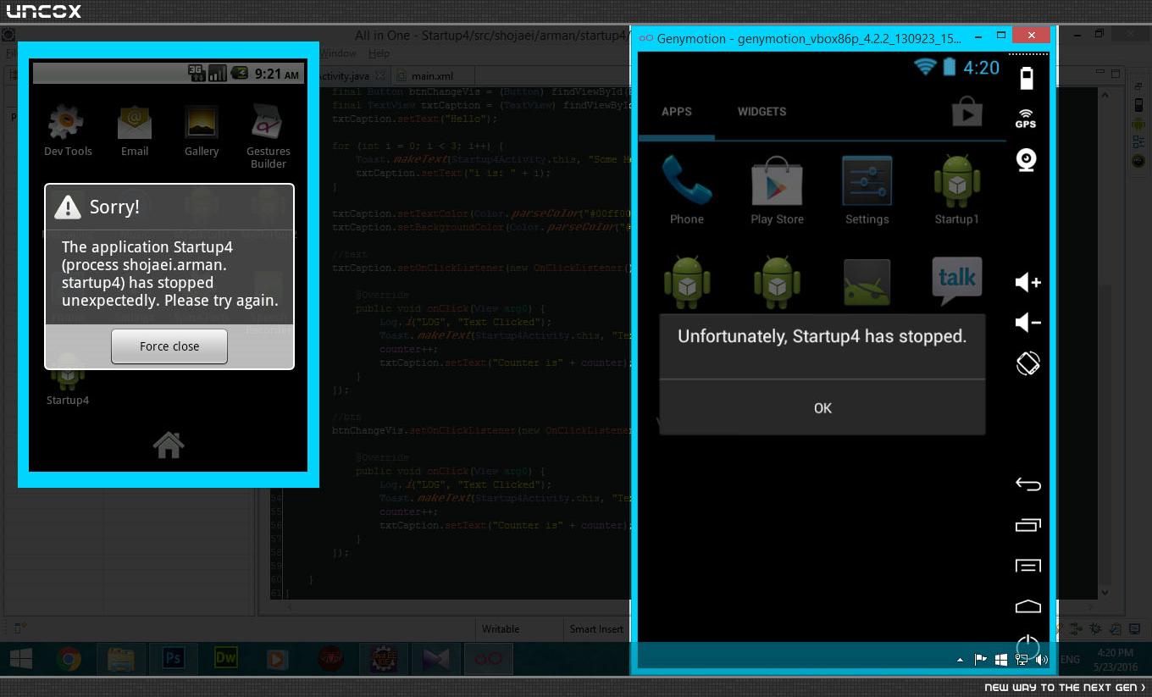Open the Email app in the old emulator
Image resolution: width=1152 pixels, height=697 pixels.
pos(135,130)
